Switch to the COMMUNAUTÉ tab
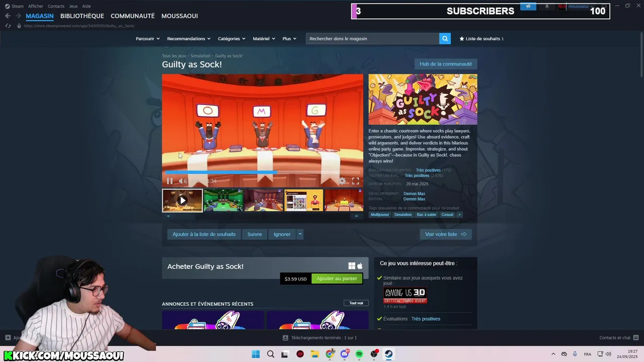Screen dimensions: 644x362 tap(132, 16)
